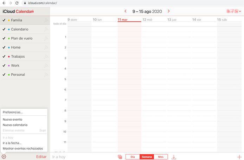
Task: Go to previous week arrow
Action: click(x=126, y=11)
